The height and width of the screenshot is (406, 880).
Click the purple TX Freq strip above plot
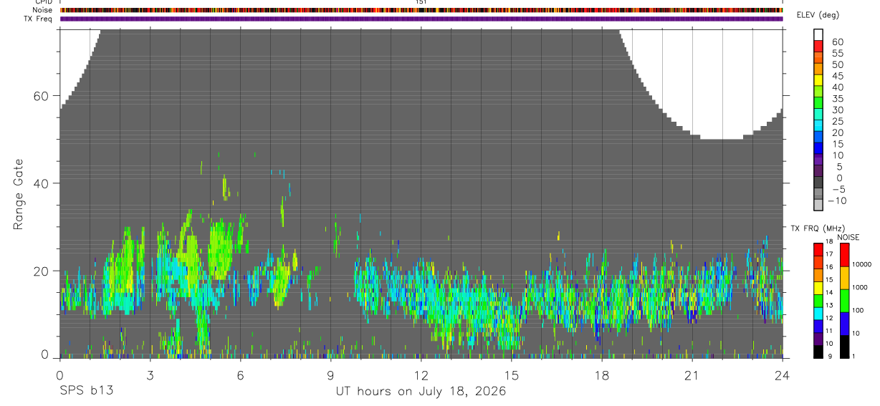click(421, 19)
